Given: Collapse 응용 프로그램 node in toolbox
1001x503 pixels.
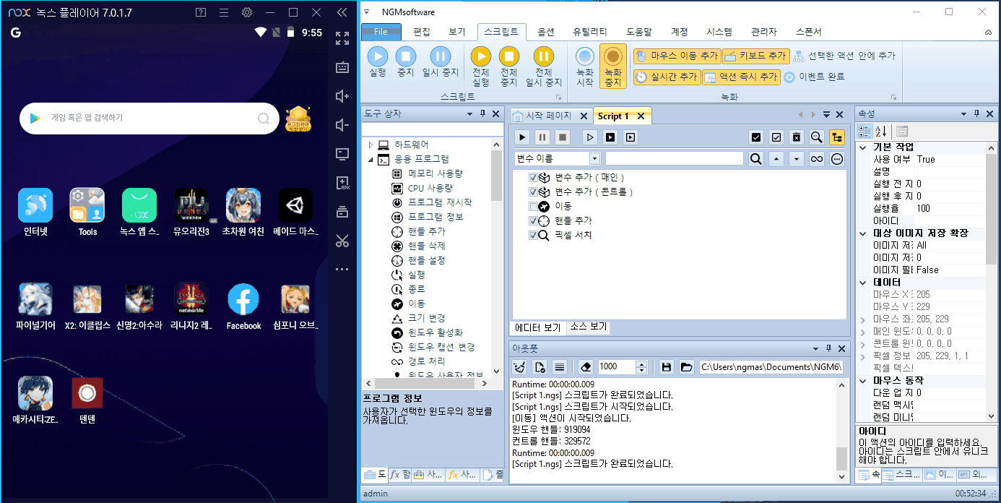Looking at the screenshot, I should click(x=370, y=159).
